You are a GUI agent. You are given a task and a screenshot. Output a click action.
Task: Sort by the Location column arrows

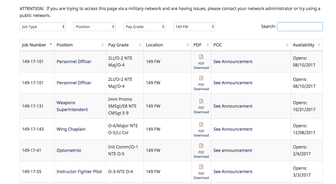pyautogui.click(x=188, y=45)
